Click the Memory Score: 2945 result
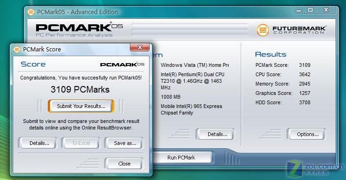This screenshot has height=180, width=346. [x=283, y=84]
